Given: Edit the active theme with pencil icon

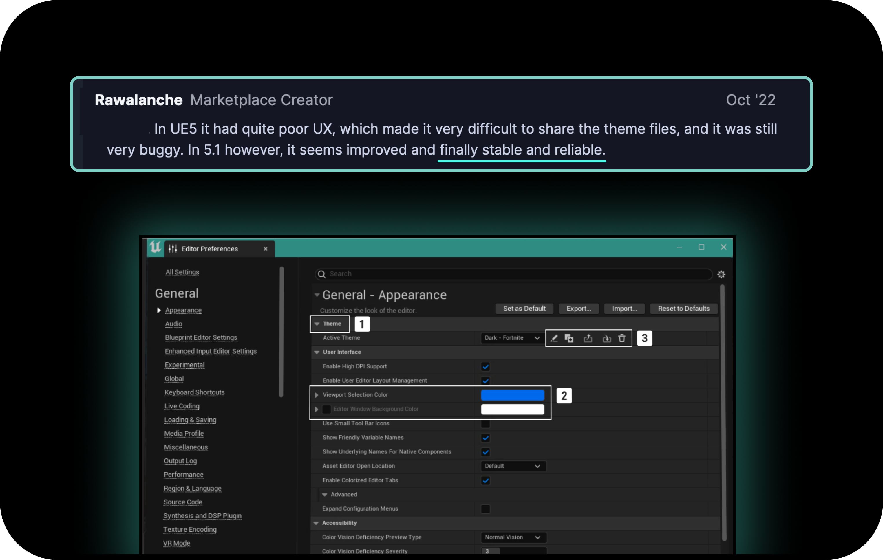Looking at the screenshot, I should coord(554,338).
